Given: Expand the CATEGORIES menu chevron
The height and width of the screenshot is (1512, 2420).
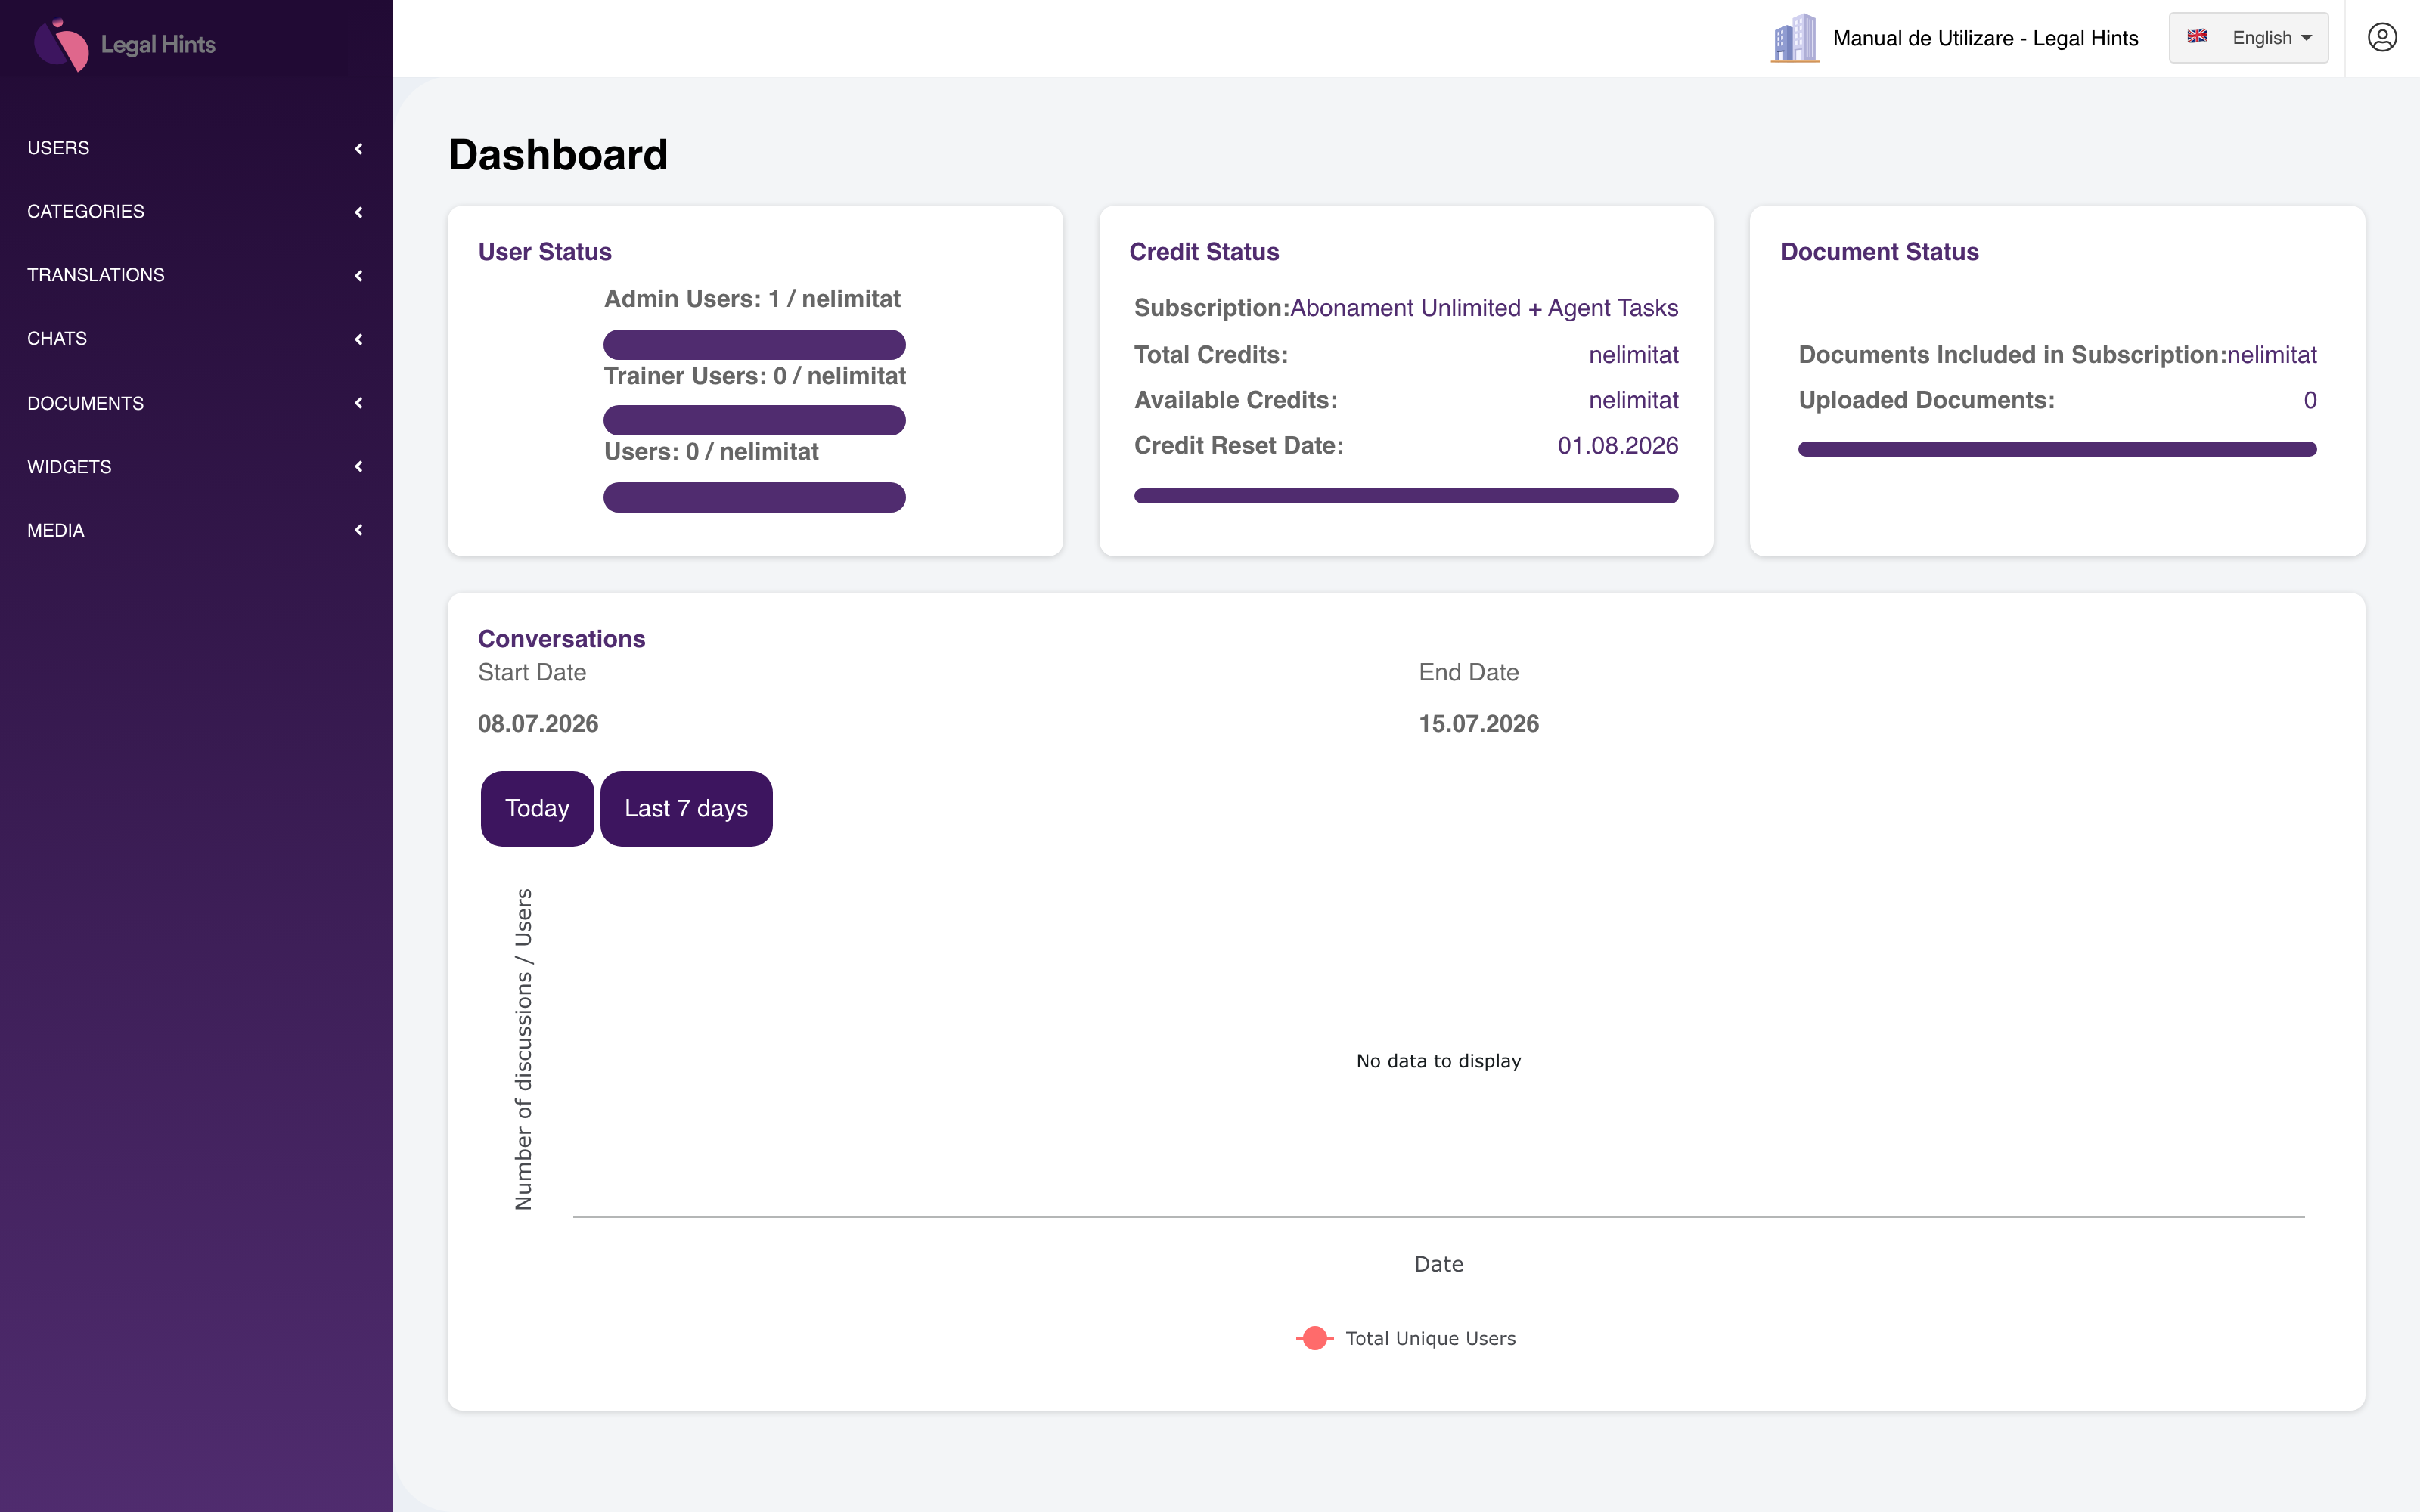Looking at the screenshot, I should [359, 212].
